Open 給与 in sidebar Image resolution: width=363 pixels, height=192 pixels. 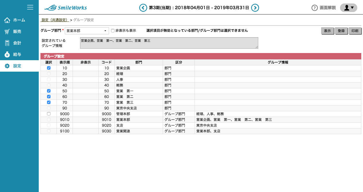pyautogui.click(x=19, y=54)
